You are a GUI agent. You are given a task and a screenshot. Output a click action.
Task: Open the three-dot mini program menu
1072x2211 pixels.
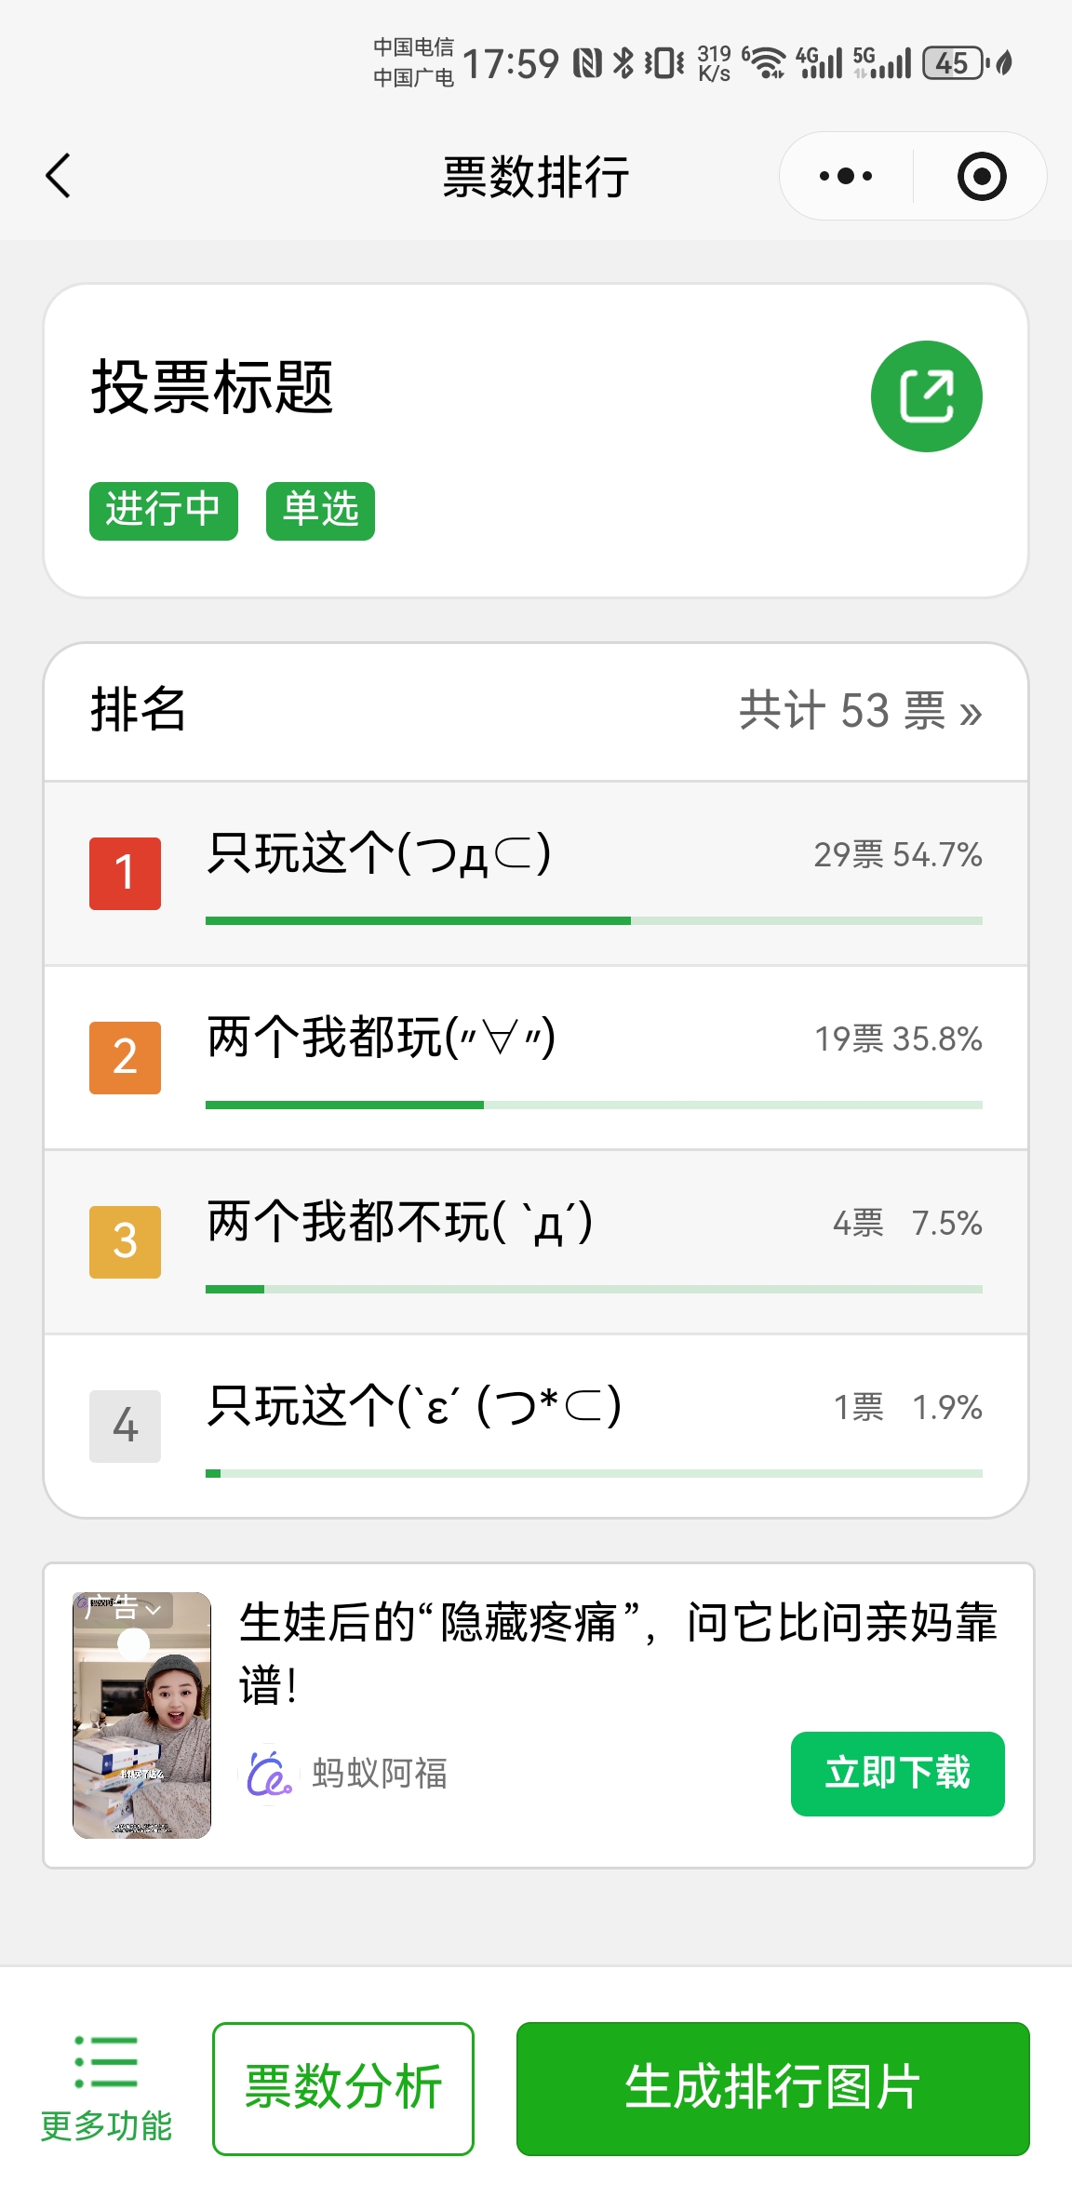(x=845, y=176)
